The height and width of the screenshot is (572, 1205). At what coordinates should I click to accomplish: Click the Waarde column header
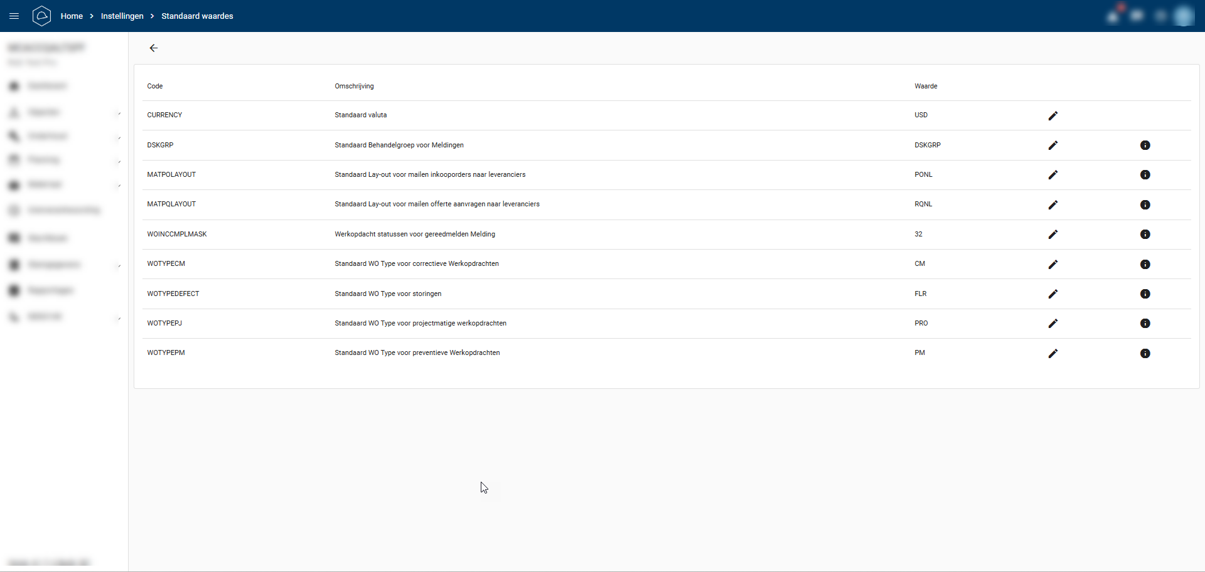click(926, 87)
